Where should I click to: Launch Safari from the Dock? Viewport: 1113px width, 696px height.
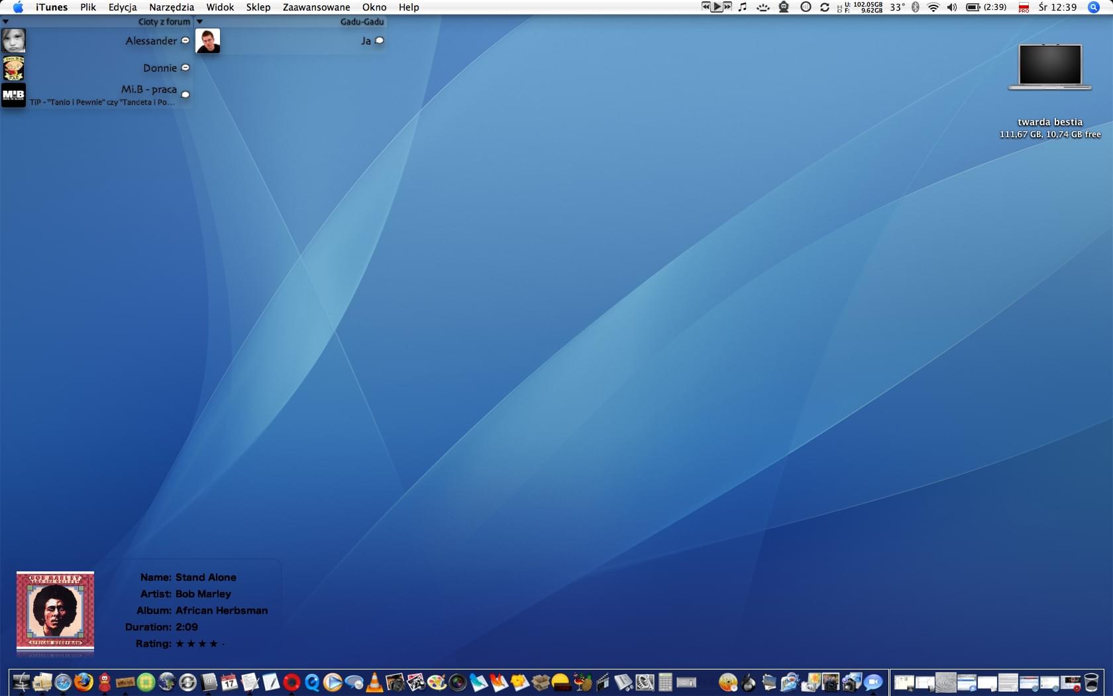63,681
